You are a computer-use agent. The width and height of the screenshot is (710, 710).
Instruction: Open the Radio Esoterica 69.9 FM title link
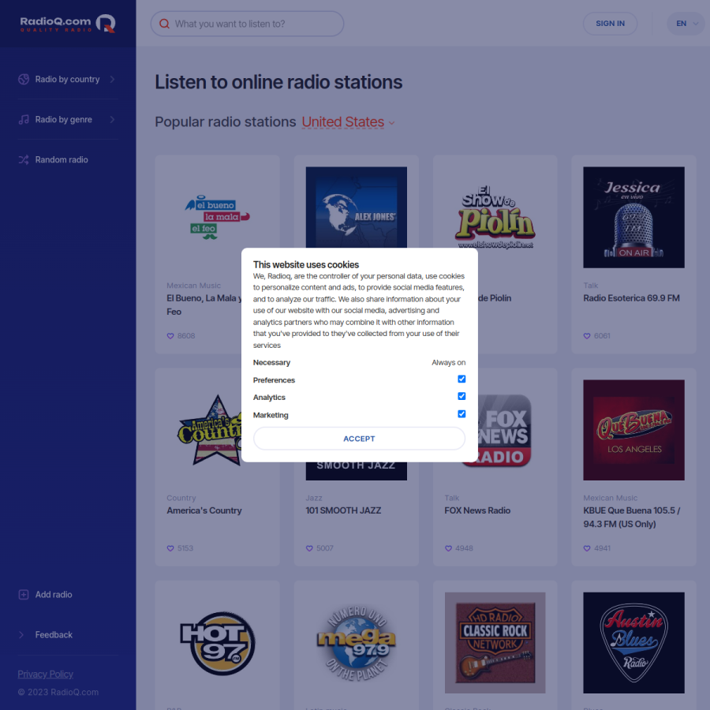pos(631,298)
